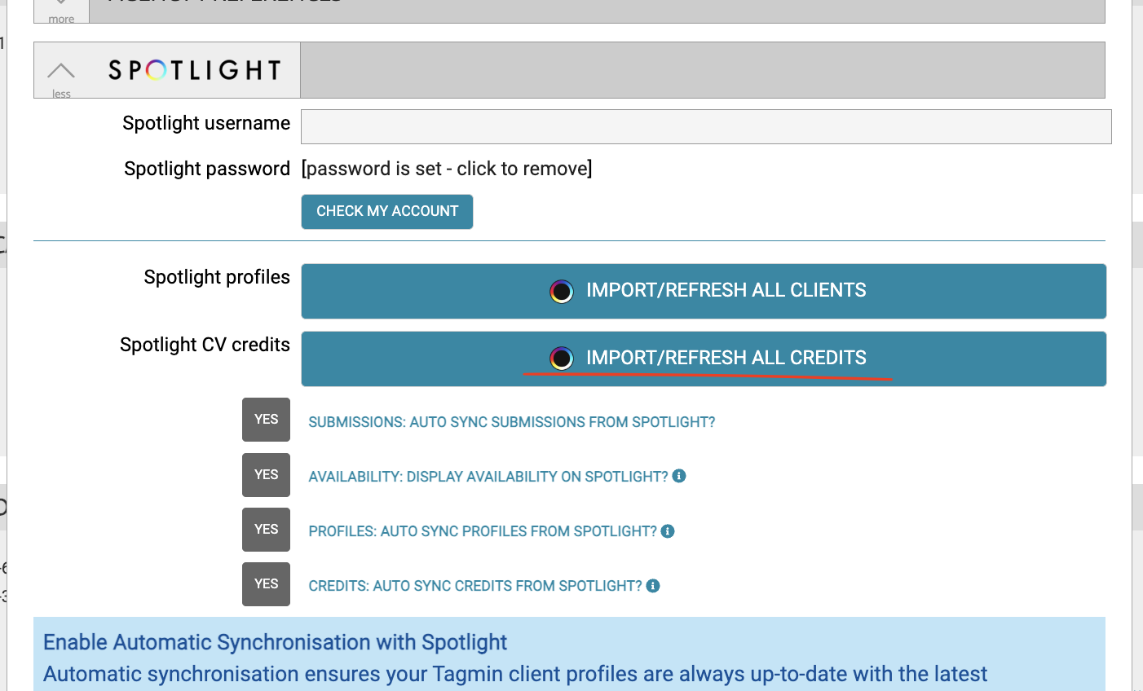Screen dimensions: 1143x691
Task: Toggle the YES switch for submissions auto sync
Action: click(266, 420)
